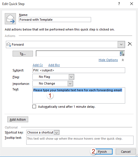Click the Add Cc link
The height and width of the screenshot is (157, 138).
(x=38, y=65)
